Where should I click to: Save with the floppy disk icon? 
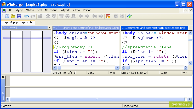[x=19, y=16]
